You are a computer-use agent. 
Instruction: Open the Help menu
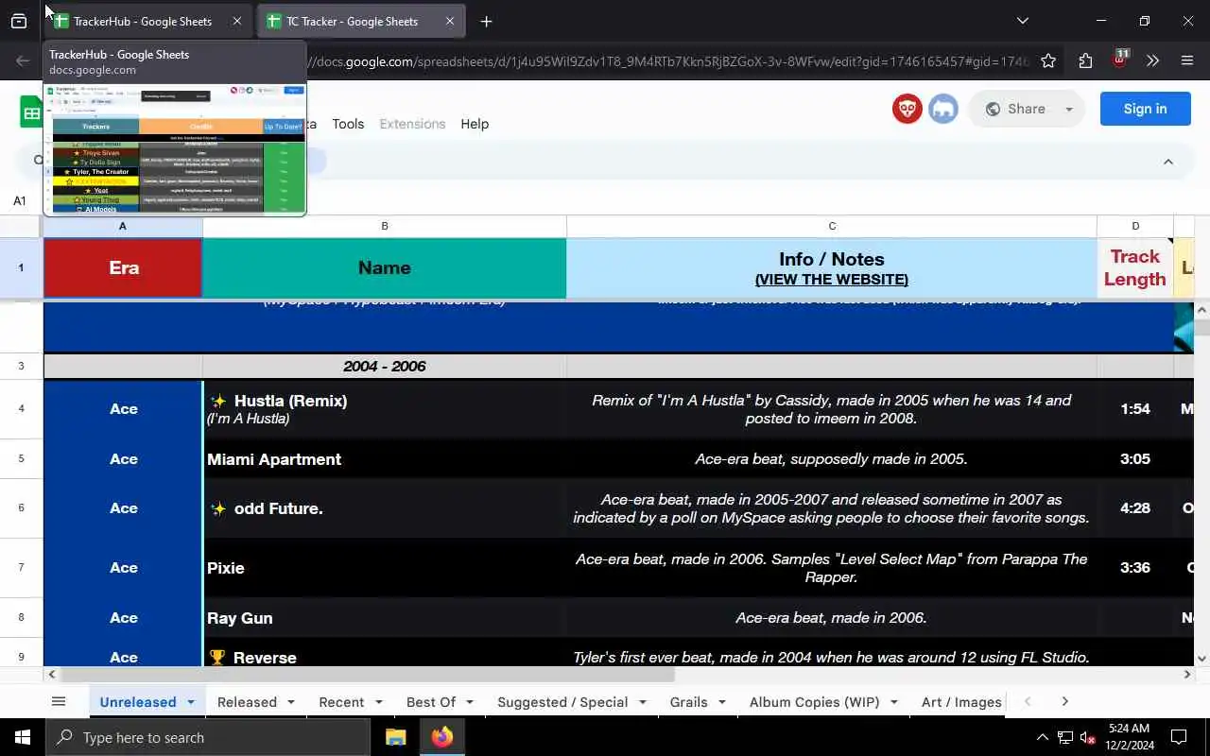tap(475, 124)
